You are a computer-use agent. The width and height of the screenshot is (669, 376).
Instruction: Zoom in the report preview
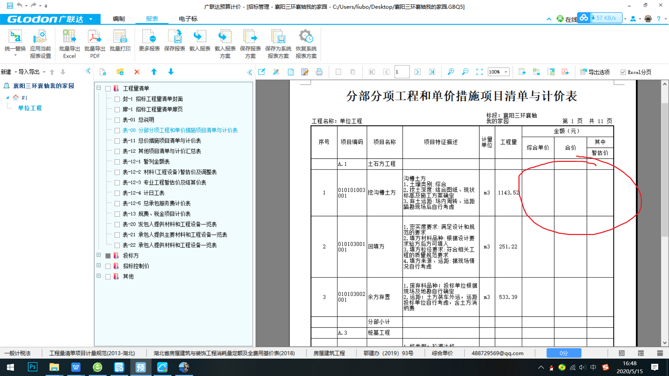click(451, 72)
